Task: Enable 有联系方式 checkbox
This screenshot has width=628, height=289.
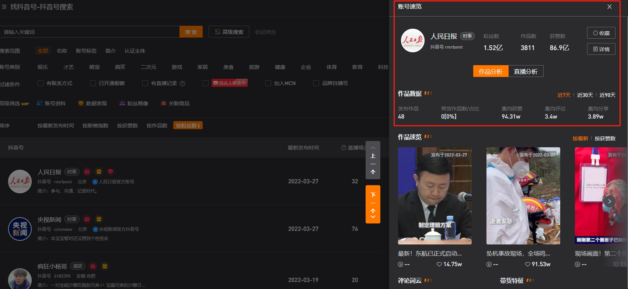Action: pos(41,83)
